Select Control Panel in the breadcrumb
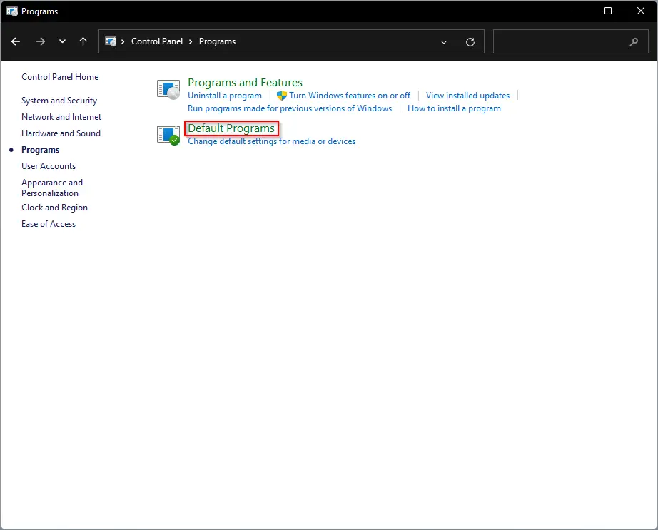658x530 pixels. tap(157, 41)
